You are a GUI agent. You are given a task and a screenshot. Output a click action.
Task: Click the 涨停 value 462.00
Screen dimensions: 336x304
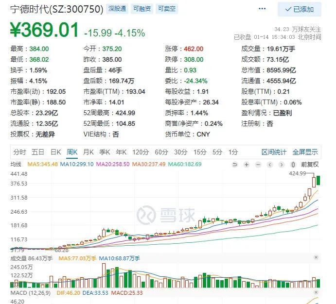[x=194, y=49]
